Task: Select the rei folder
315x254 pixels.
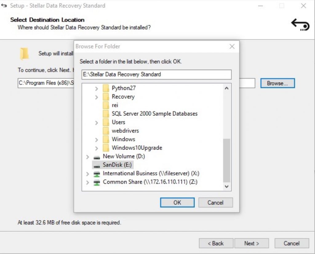Action: [115, 105]
